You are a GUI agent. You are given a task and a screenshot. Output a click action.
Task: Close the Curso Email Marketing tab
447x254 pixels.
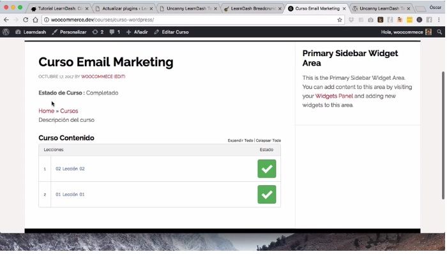point(344,8)
